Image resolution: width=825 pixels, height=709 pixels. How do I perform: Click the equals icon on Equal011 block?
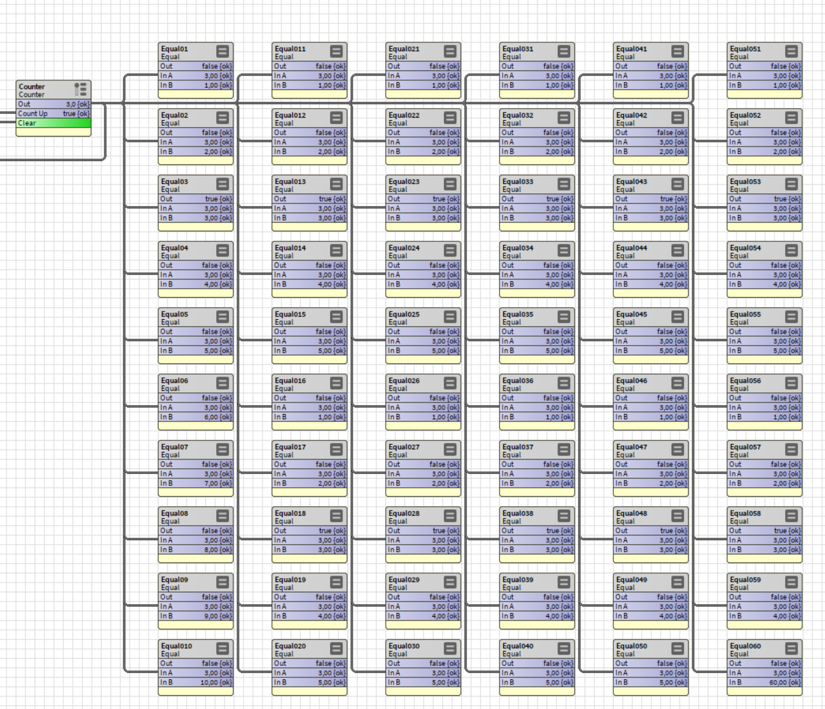point(336,51)
